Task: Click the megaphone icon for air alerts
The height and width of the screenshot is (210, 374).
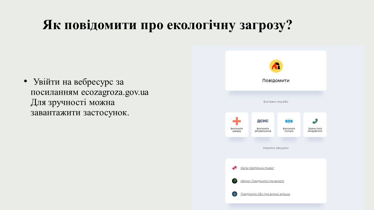Action: click(x=235, y=168)
